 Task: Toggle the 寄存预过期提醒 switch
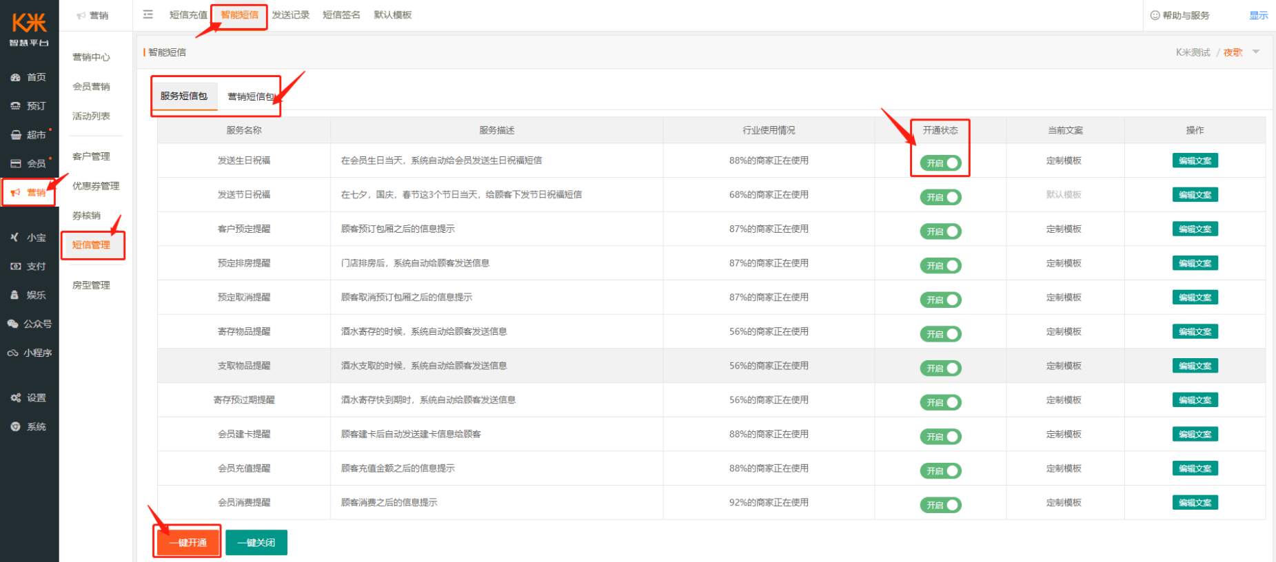[940, 402]
